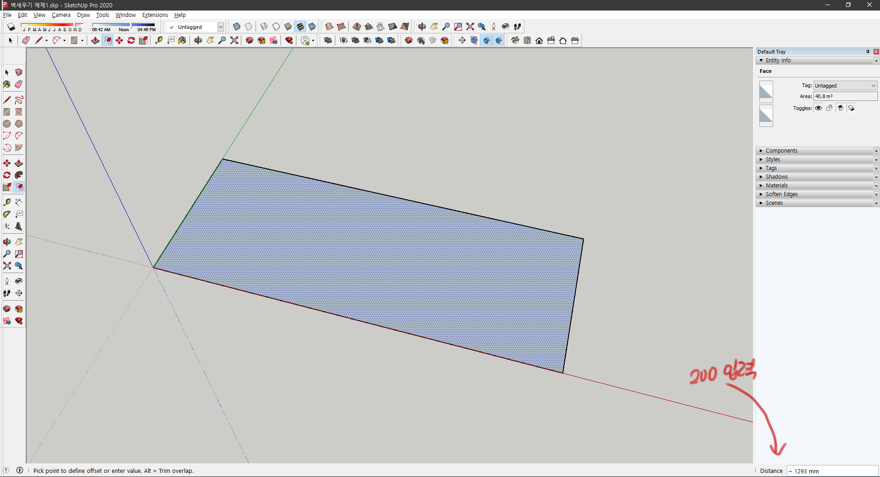Select the Sandbox Stamp tool
Image resolution: width=880 pixels, height=477 pixels.
[368, 27]
